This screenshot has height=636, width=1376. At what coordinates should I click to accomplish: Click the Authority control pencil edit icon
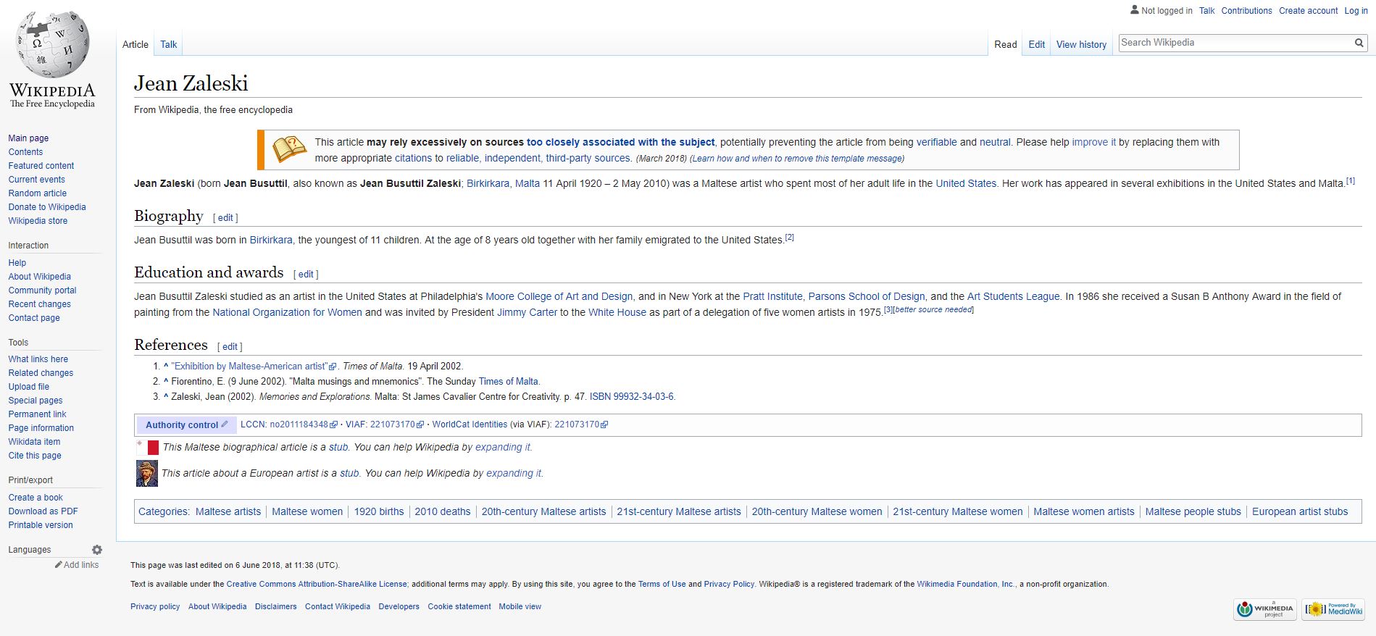coord(225,424)
